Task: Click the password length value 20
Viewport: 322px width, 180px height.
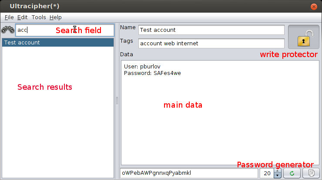Action: [267, 173]
